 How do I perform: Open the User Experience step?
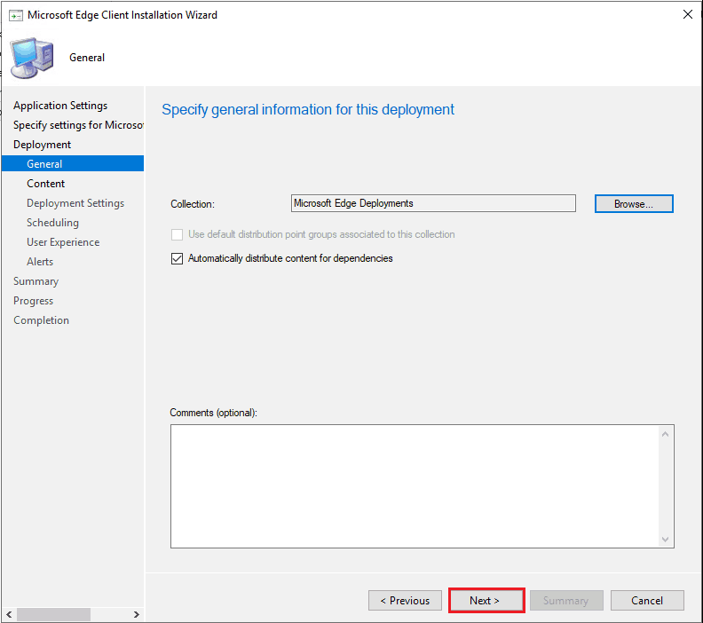(63, 242)
